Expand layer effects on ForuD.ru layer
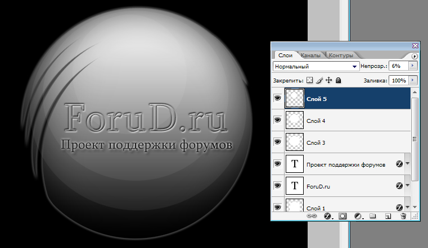The width and height of the screenshot is (428, 248). (x=408, y=185)
